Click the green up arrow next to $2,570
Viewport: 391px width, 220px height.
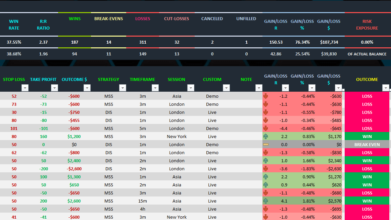(x=265, y=201)
